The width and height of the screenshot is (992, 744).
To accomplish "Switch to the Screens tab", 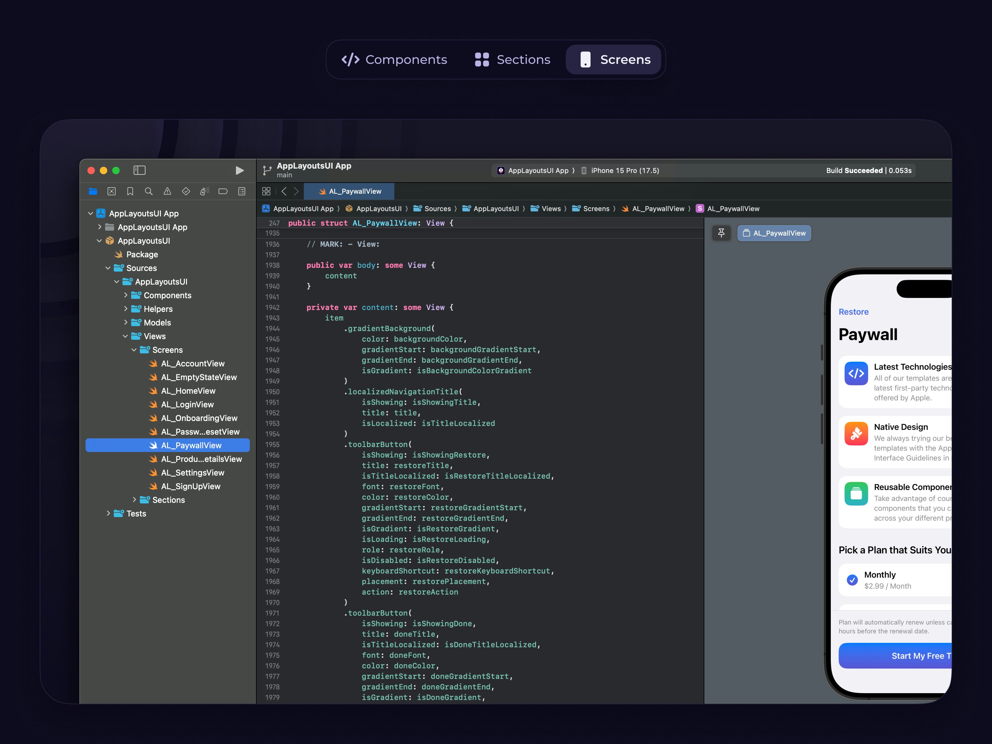I will pyautogui.click(x=613, y=60).
